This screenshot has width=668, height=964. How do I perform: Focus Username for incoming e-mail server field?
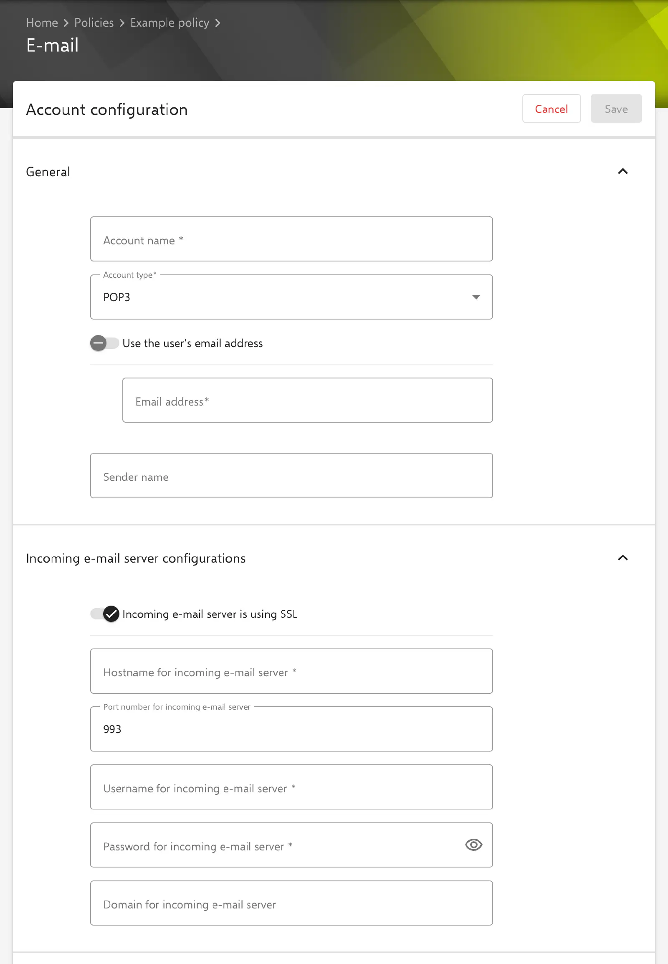(291, 787)
